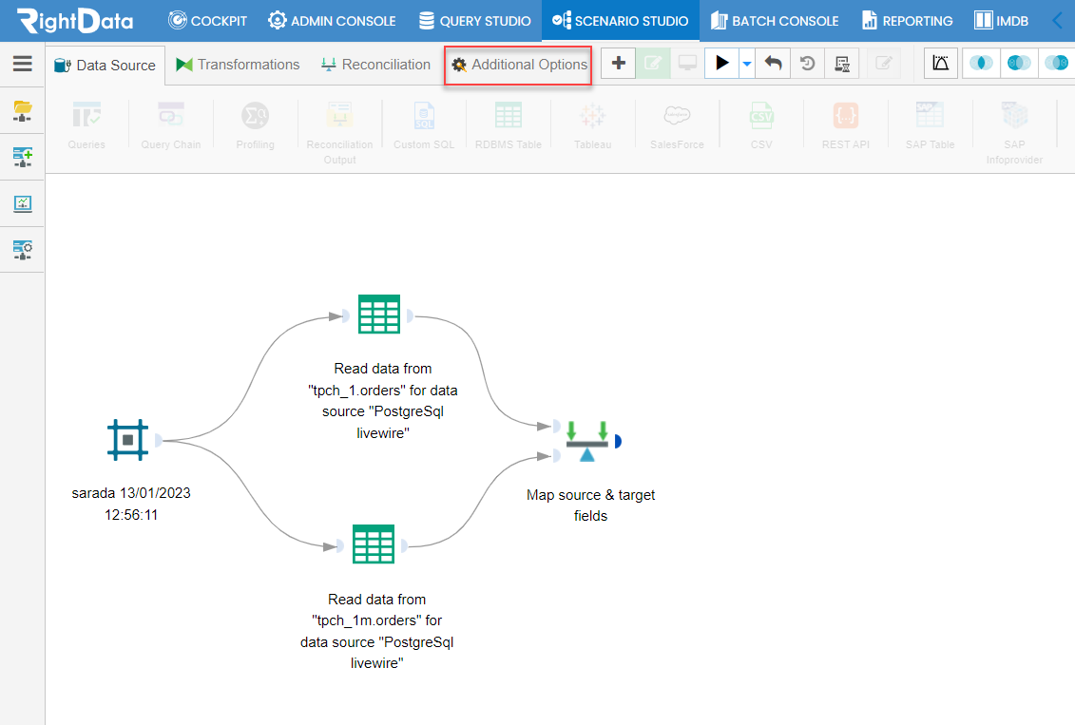Click the left Venn diagram comparison toggle
The height and width of the screenshot is (725, 1075).
(981, 63)
